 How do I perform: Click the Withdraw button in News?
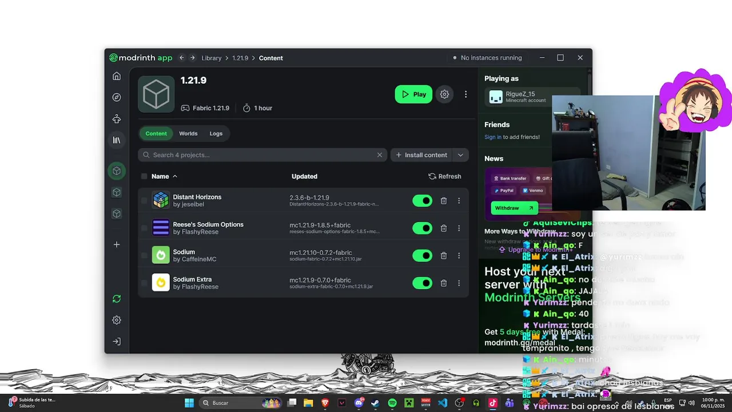(x=514, y=208)
